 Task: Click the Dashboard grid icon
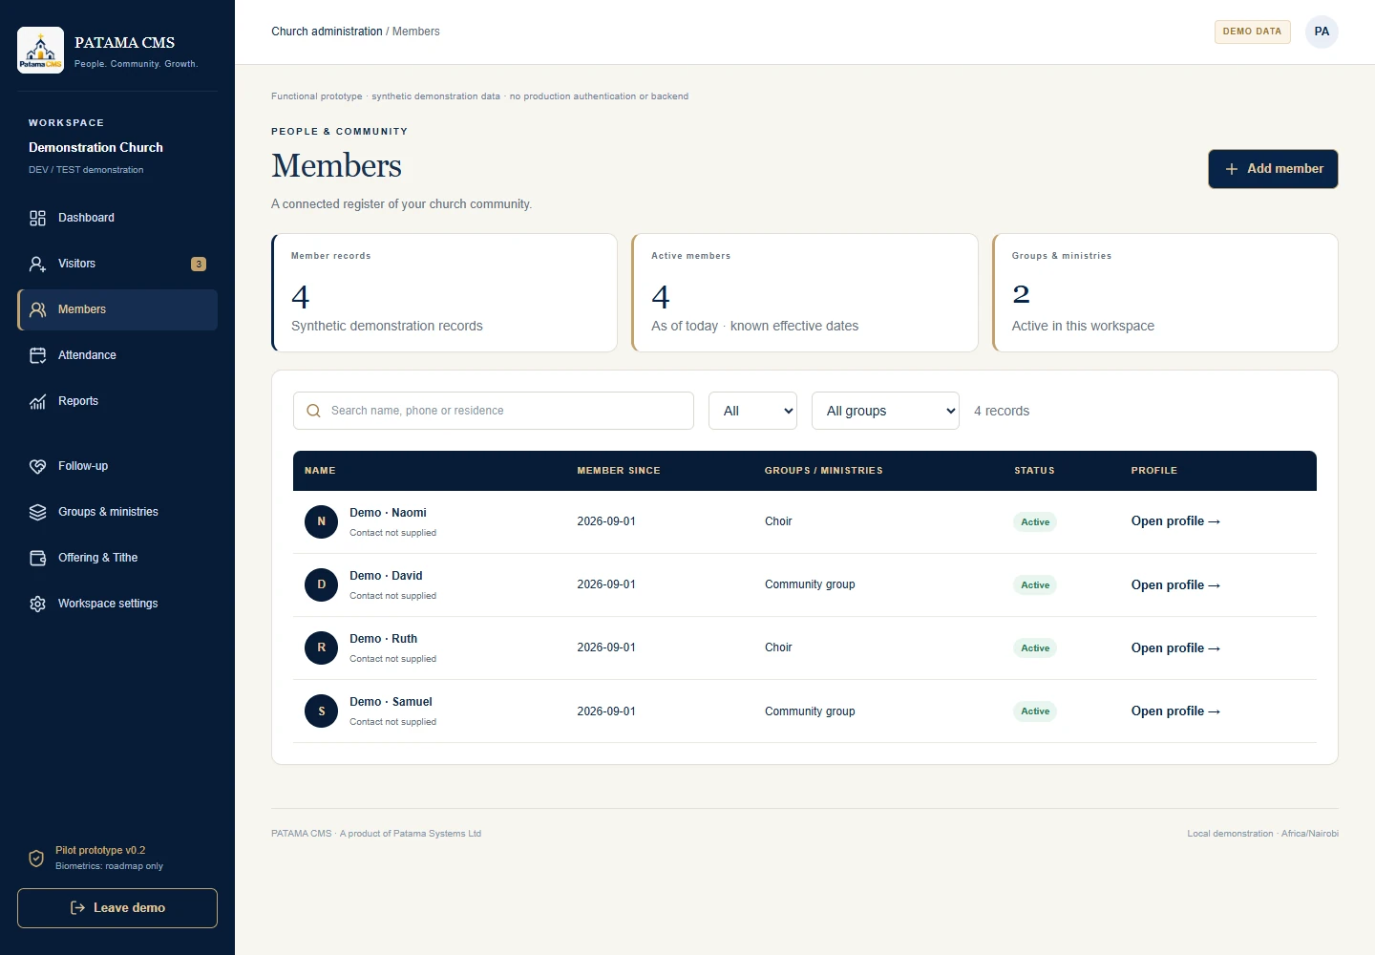pos(38,218)
